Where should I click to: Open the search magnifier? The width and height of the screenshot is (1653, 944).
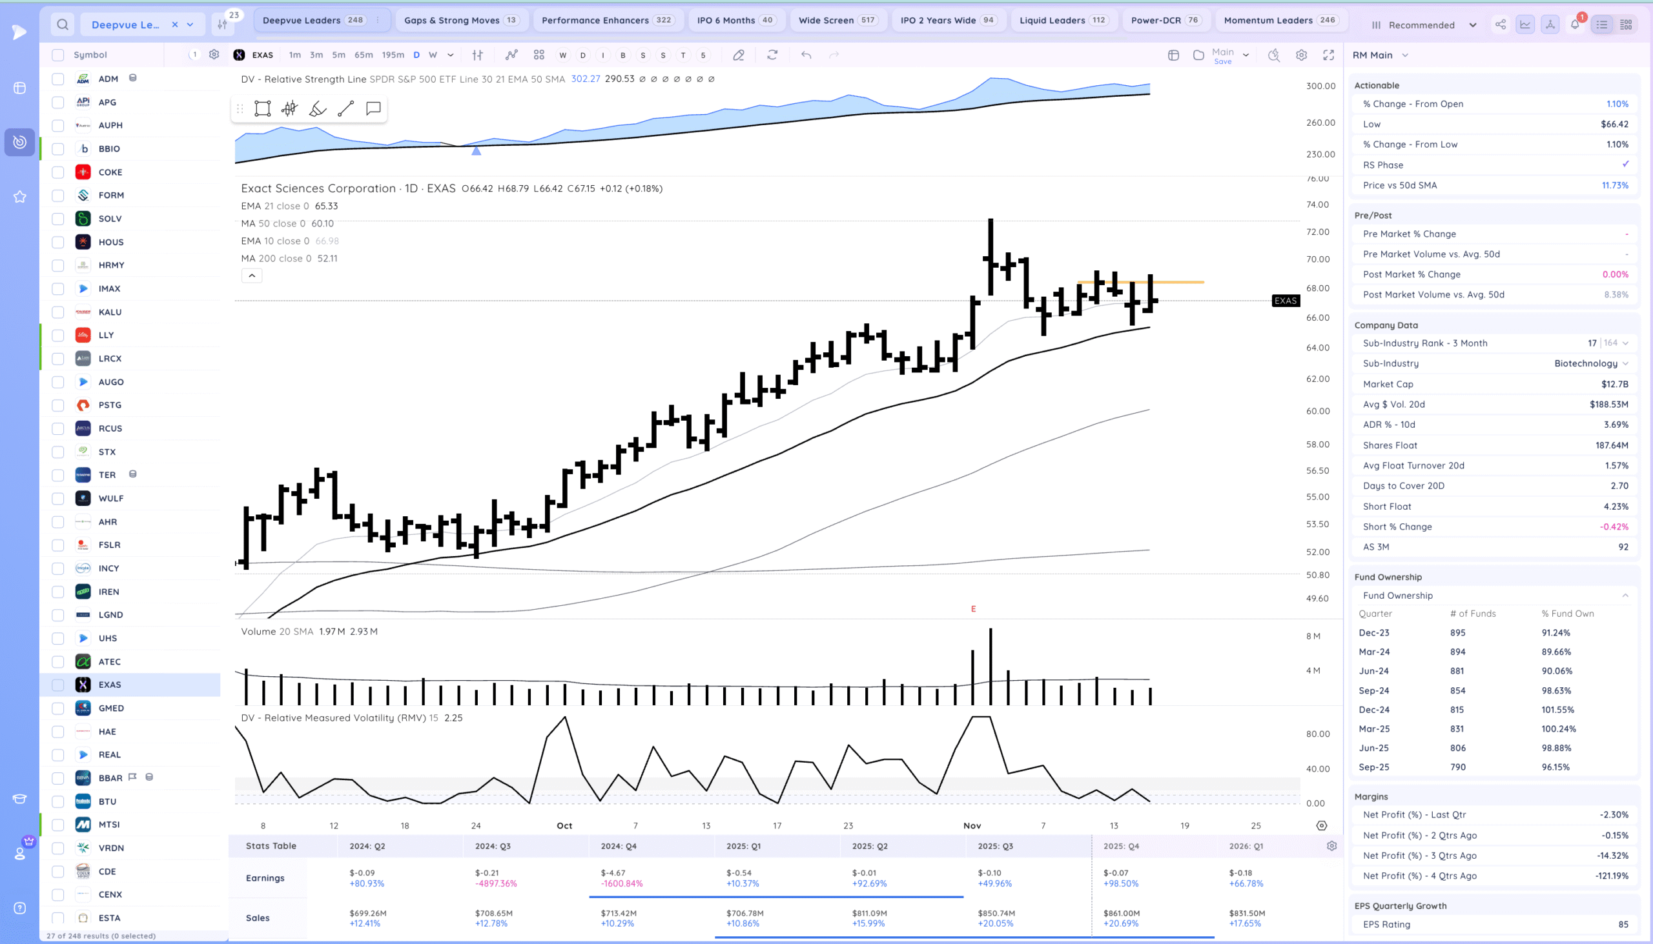(x=62, y=25)
